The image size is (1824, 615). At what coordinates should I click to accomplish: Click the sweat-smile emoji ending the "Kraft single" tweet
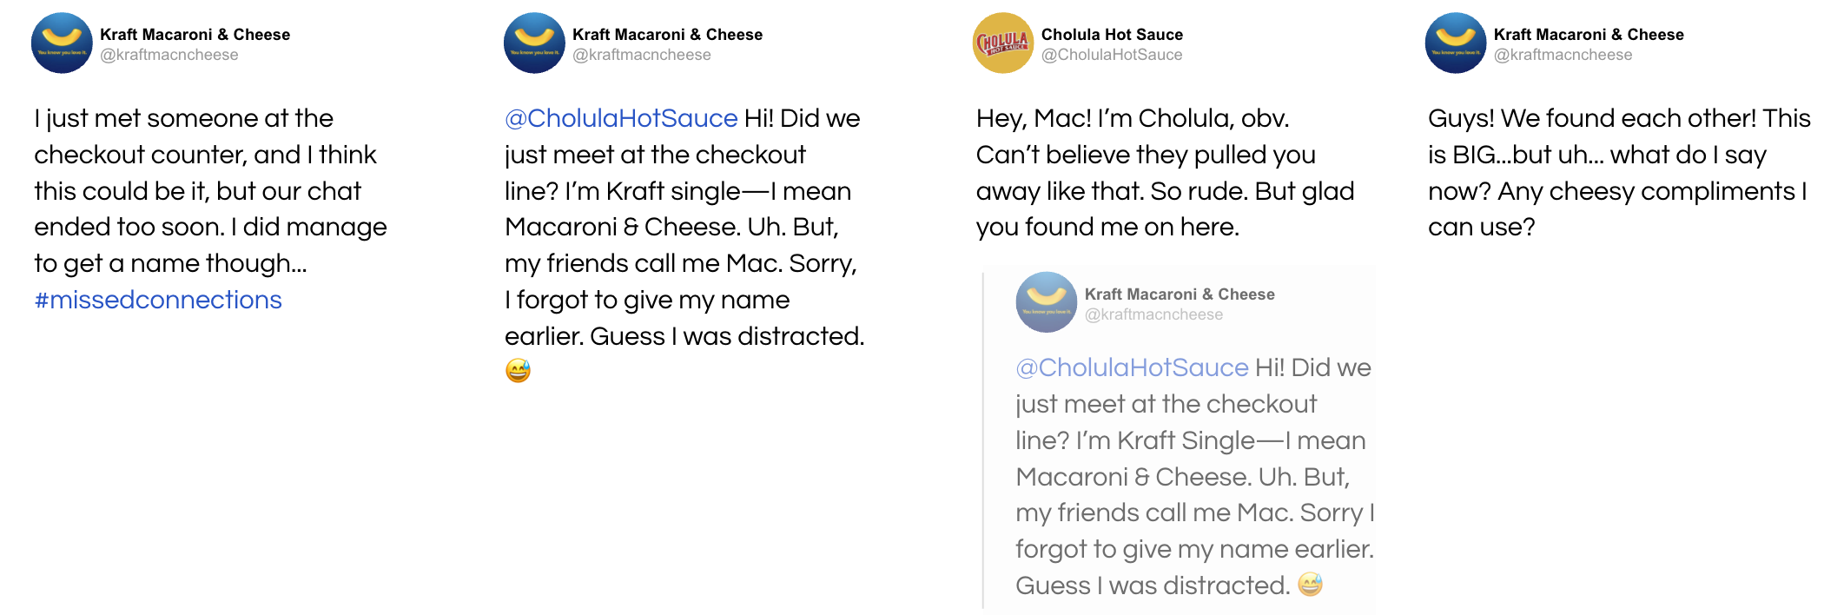click(518, 371)
